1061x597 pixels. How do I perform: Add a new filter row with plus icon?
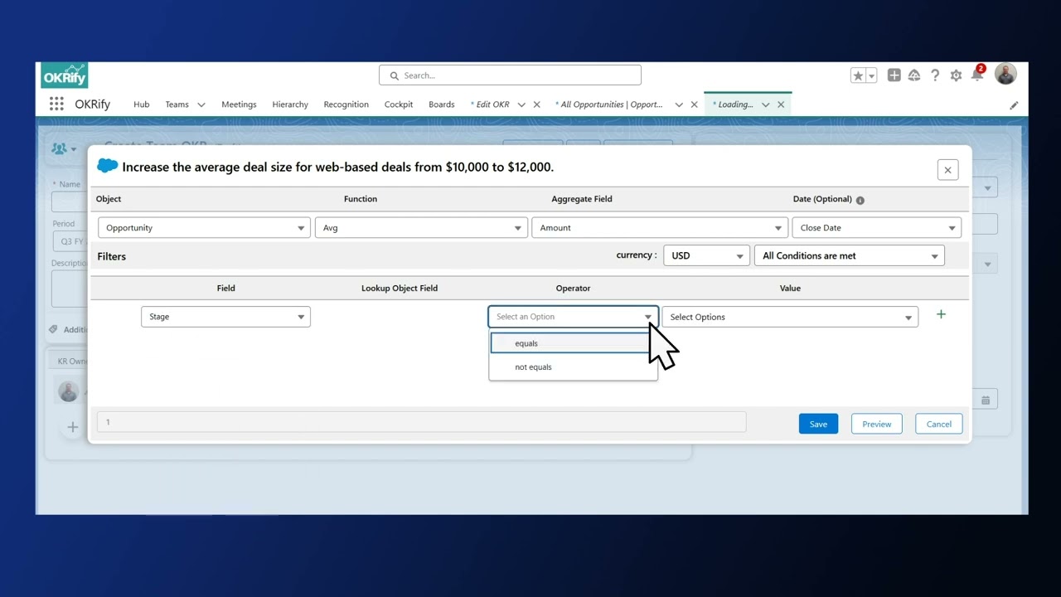point(941,314)
